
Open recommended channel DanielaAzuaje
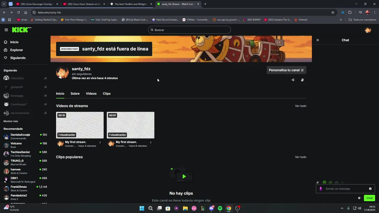pyautogui.click(x=25, y=136)
